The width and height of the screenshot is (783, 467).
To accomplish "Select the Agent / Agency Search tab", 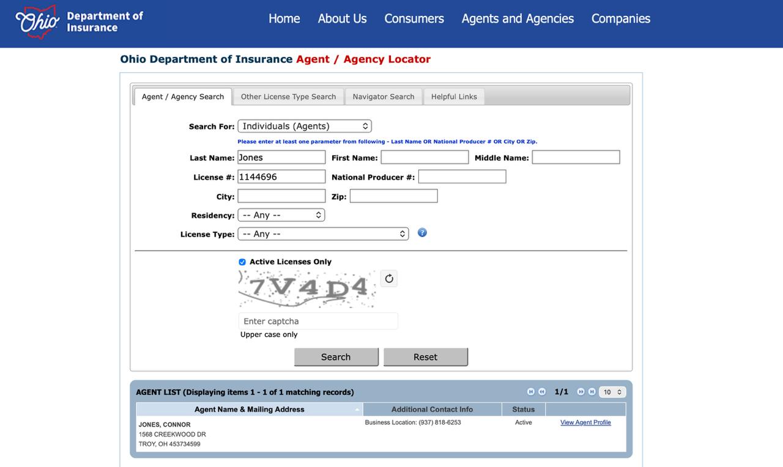I will (x=183, y=97).
